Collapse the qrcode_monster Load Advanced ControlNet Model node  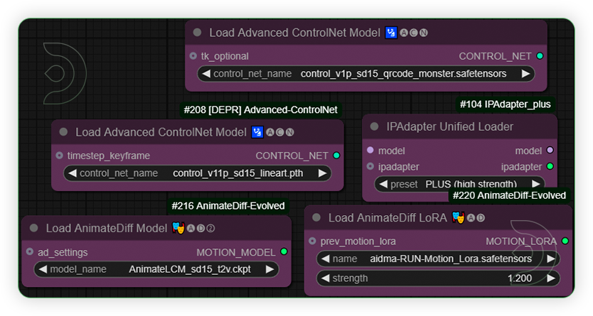click(x=197, y=33)
